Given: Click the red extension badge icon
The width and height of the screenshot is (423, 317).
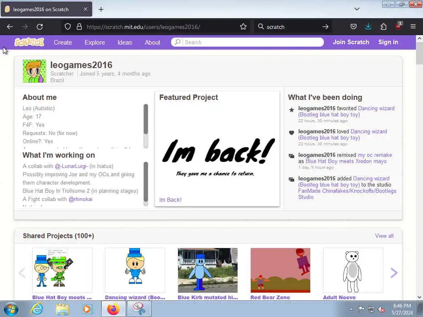Looking at the screenshot, I should [x=399, y=26].
